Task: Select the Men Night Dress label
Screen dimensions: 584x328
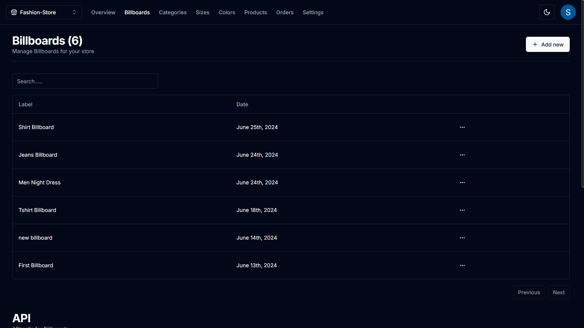Action: (40, 183)
